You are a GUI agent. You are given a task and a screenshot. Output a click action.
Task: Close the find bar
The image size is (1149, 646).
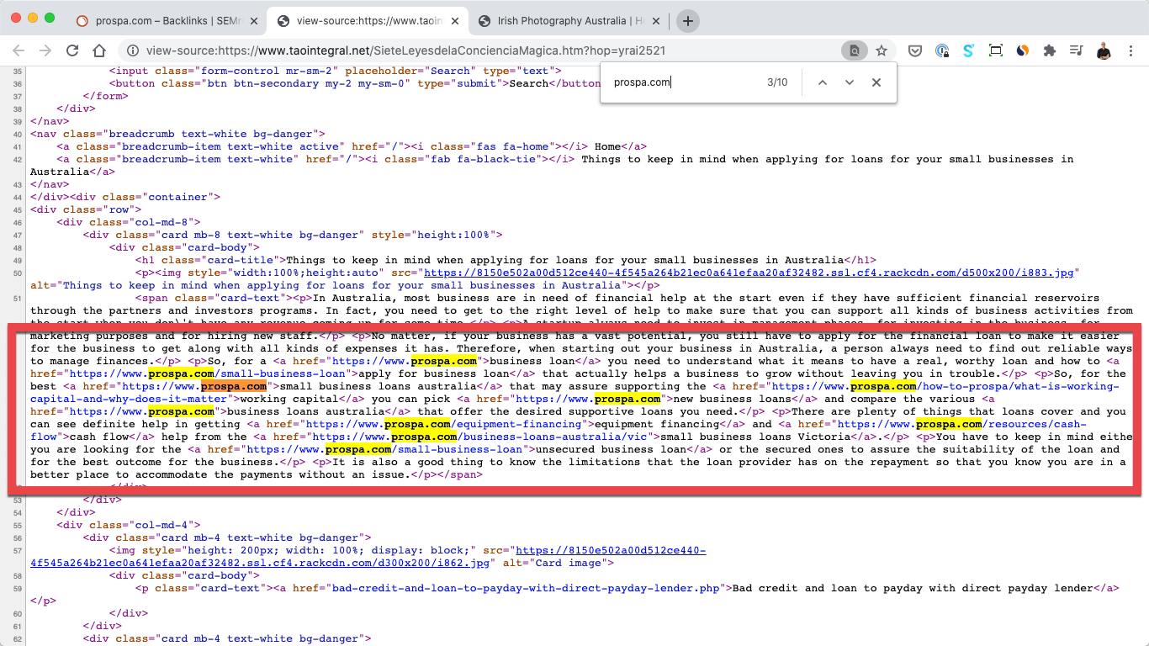click(x=876, y=82)
